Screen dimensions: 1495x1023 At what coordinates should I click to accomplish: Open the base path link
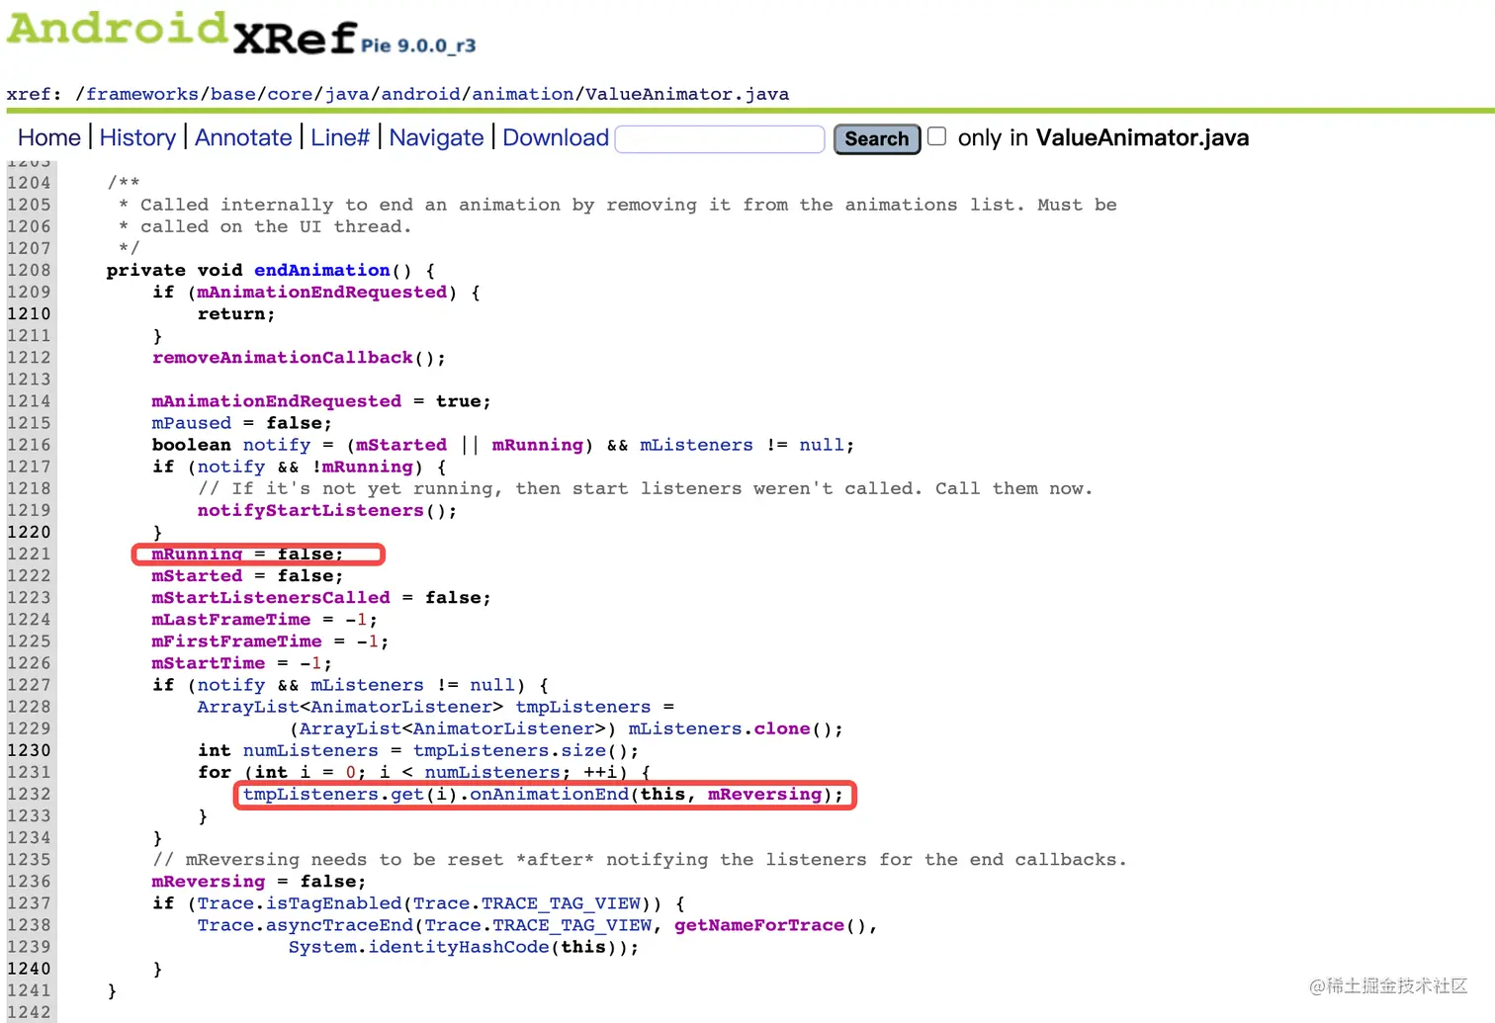[x=233, y=94]
